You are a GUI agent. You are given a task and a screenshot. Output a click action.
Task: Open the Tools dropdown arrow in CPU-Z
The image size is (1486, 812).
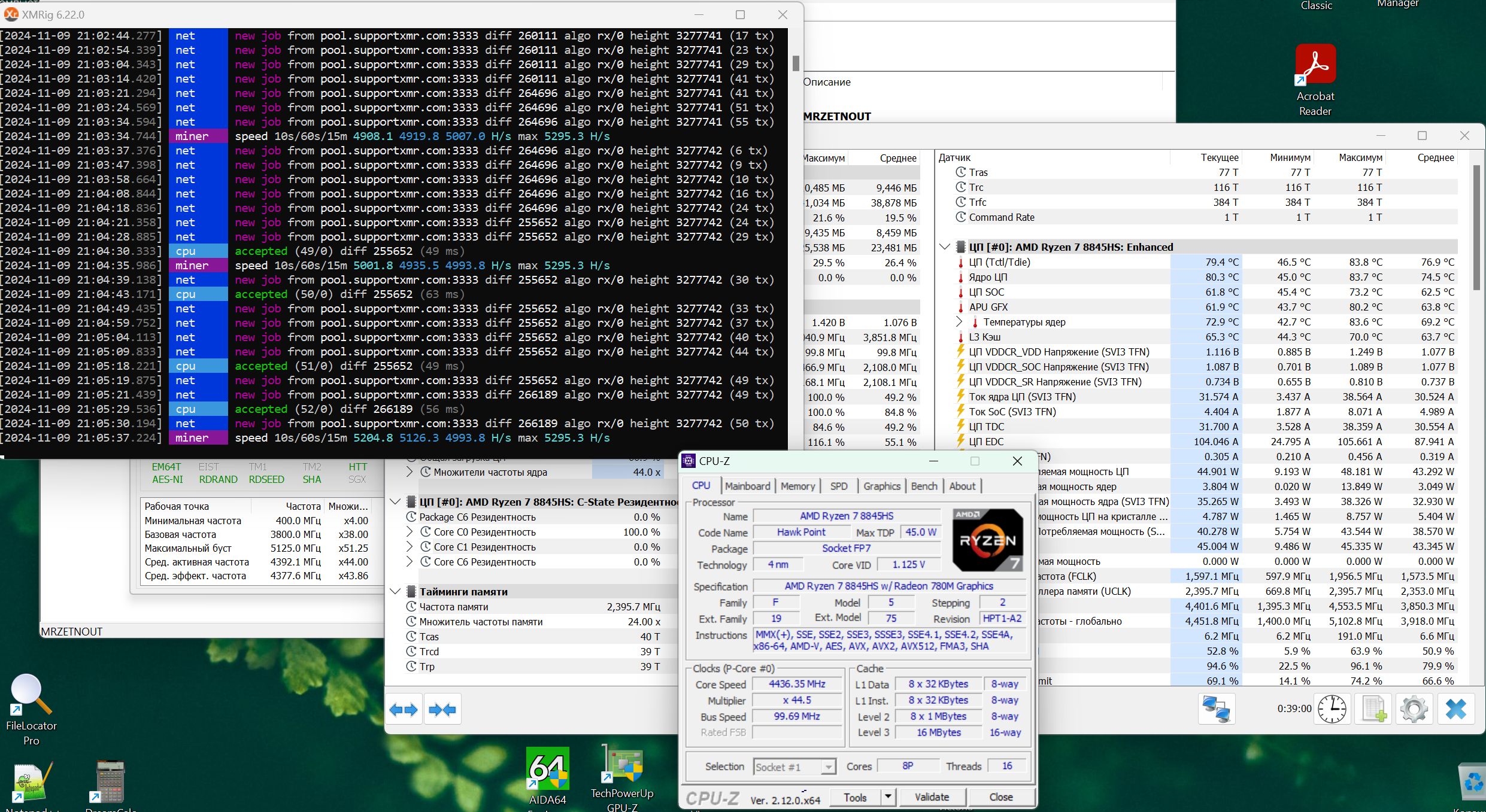[x=888, y=797]
